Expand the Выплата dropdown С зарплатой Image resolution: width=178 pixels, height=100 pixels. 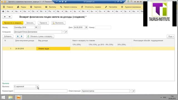37,86
